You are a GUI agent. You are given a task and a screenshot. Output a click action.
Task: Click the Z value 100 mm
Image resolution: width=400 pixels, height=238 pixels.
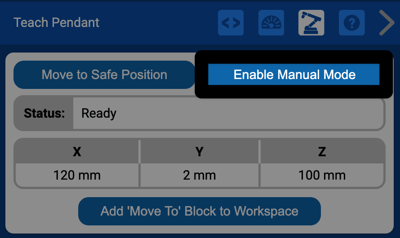tap(322, 175)
